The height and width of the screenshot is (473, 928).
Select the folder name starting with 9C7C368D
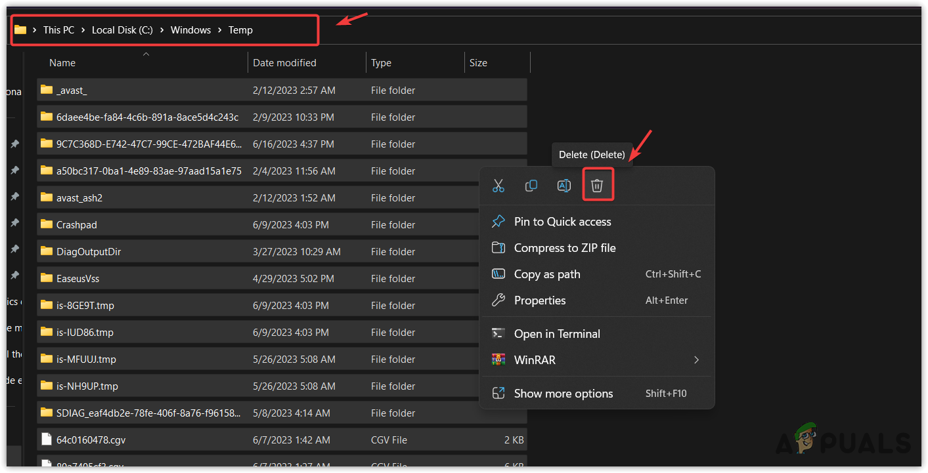(x=149, y=144)
